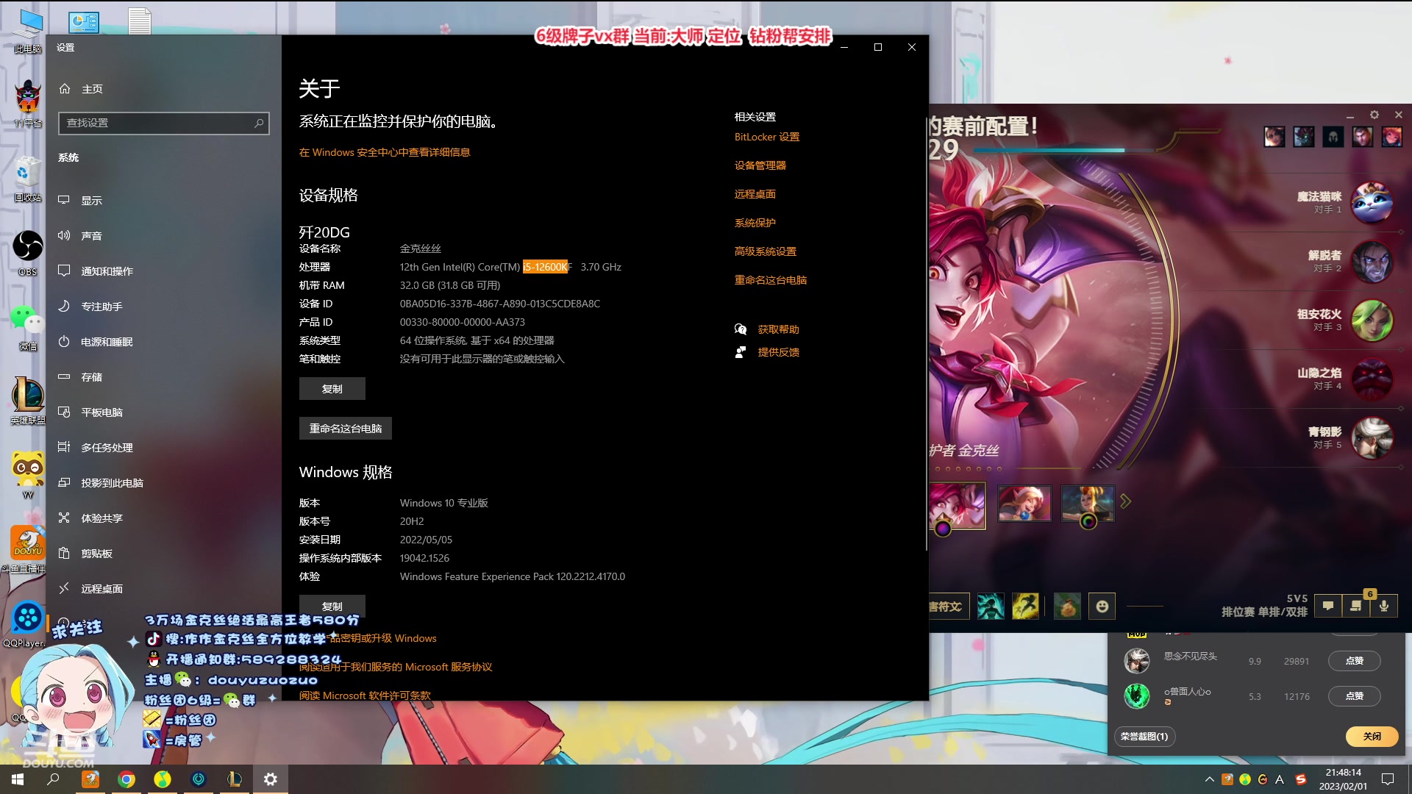Open the text document icon on the desktop

[140, 21]
